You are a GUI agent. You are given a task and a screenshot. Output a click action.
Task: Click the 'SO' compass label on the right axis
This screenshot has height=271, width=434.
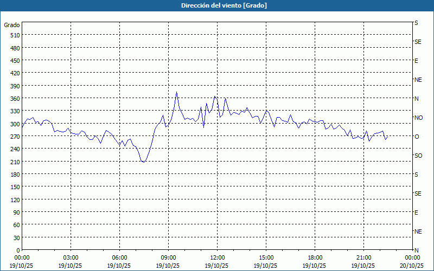pos(418,156)
